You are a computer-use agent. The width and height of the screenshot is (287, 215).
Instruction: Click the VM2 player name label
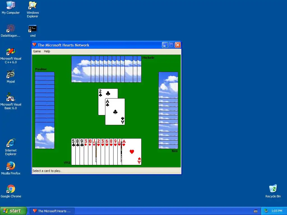[x=67, y=163]
